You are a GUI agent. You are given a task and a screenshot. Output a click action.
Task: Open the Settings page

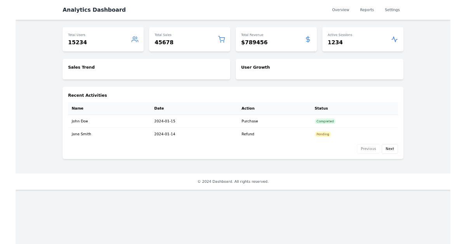click(392, 10)
